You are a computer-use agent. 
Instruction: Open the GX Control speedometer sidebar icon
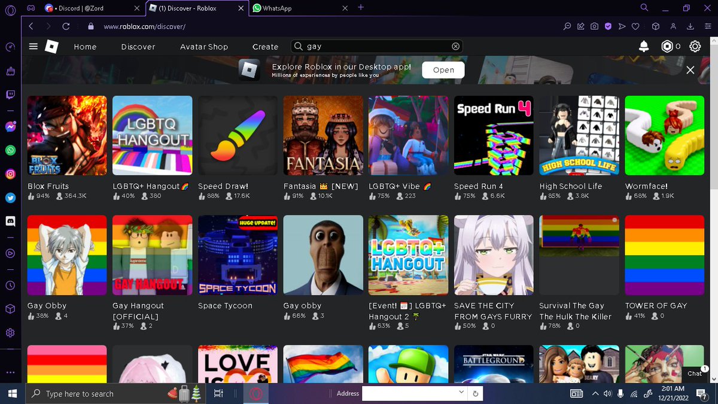point(10,47)
